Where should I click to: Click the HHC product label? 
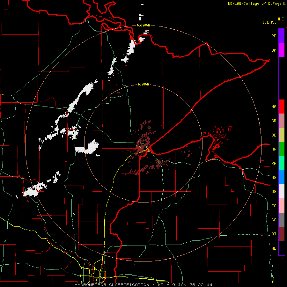[280, 19]
